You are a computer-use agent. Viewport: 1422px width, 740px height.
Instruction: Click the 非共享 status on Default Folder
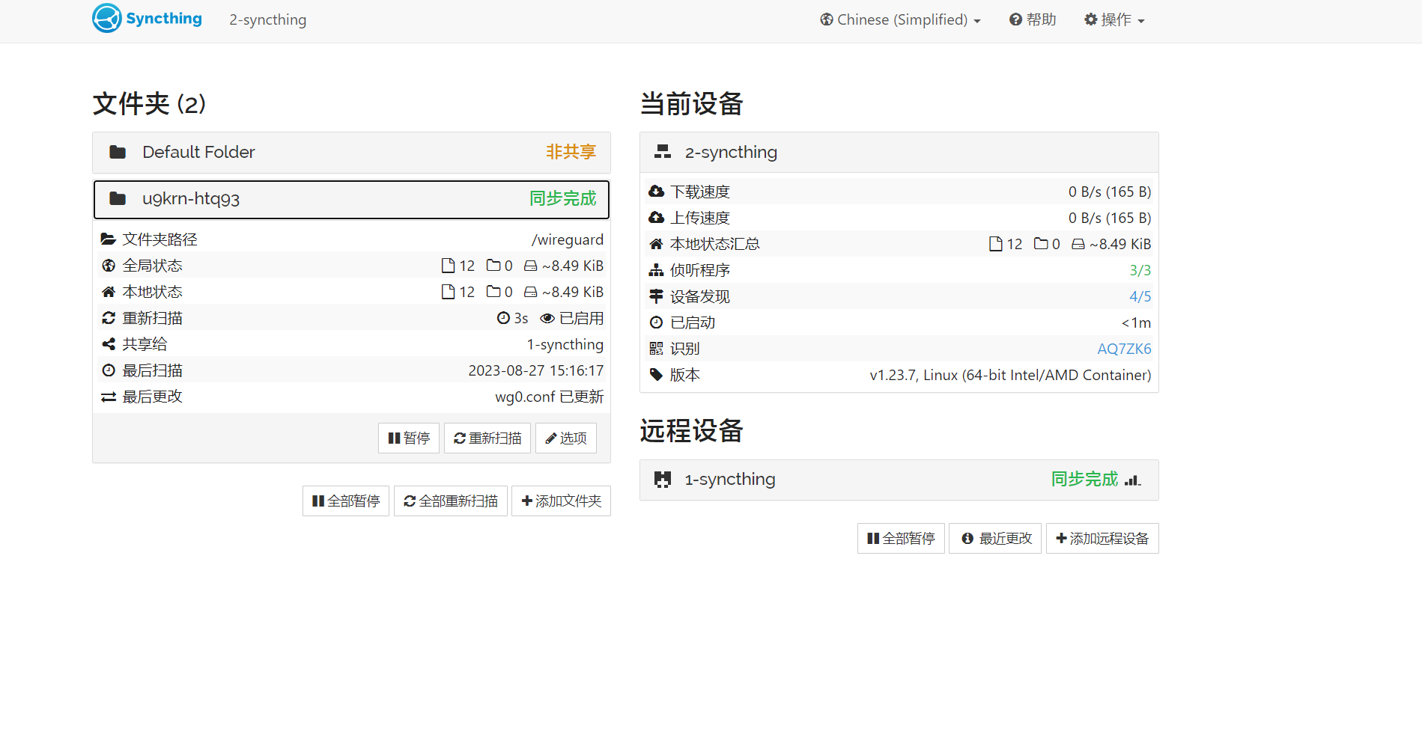571,153
